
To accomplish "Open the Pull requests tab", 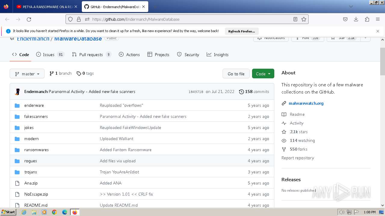I will pyautogui.click(x=92, y=55).
